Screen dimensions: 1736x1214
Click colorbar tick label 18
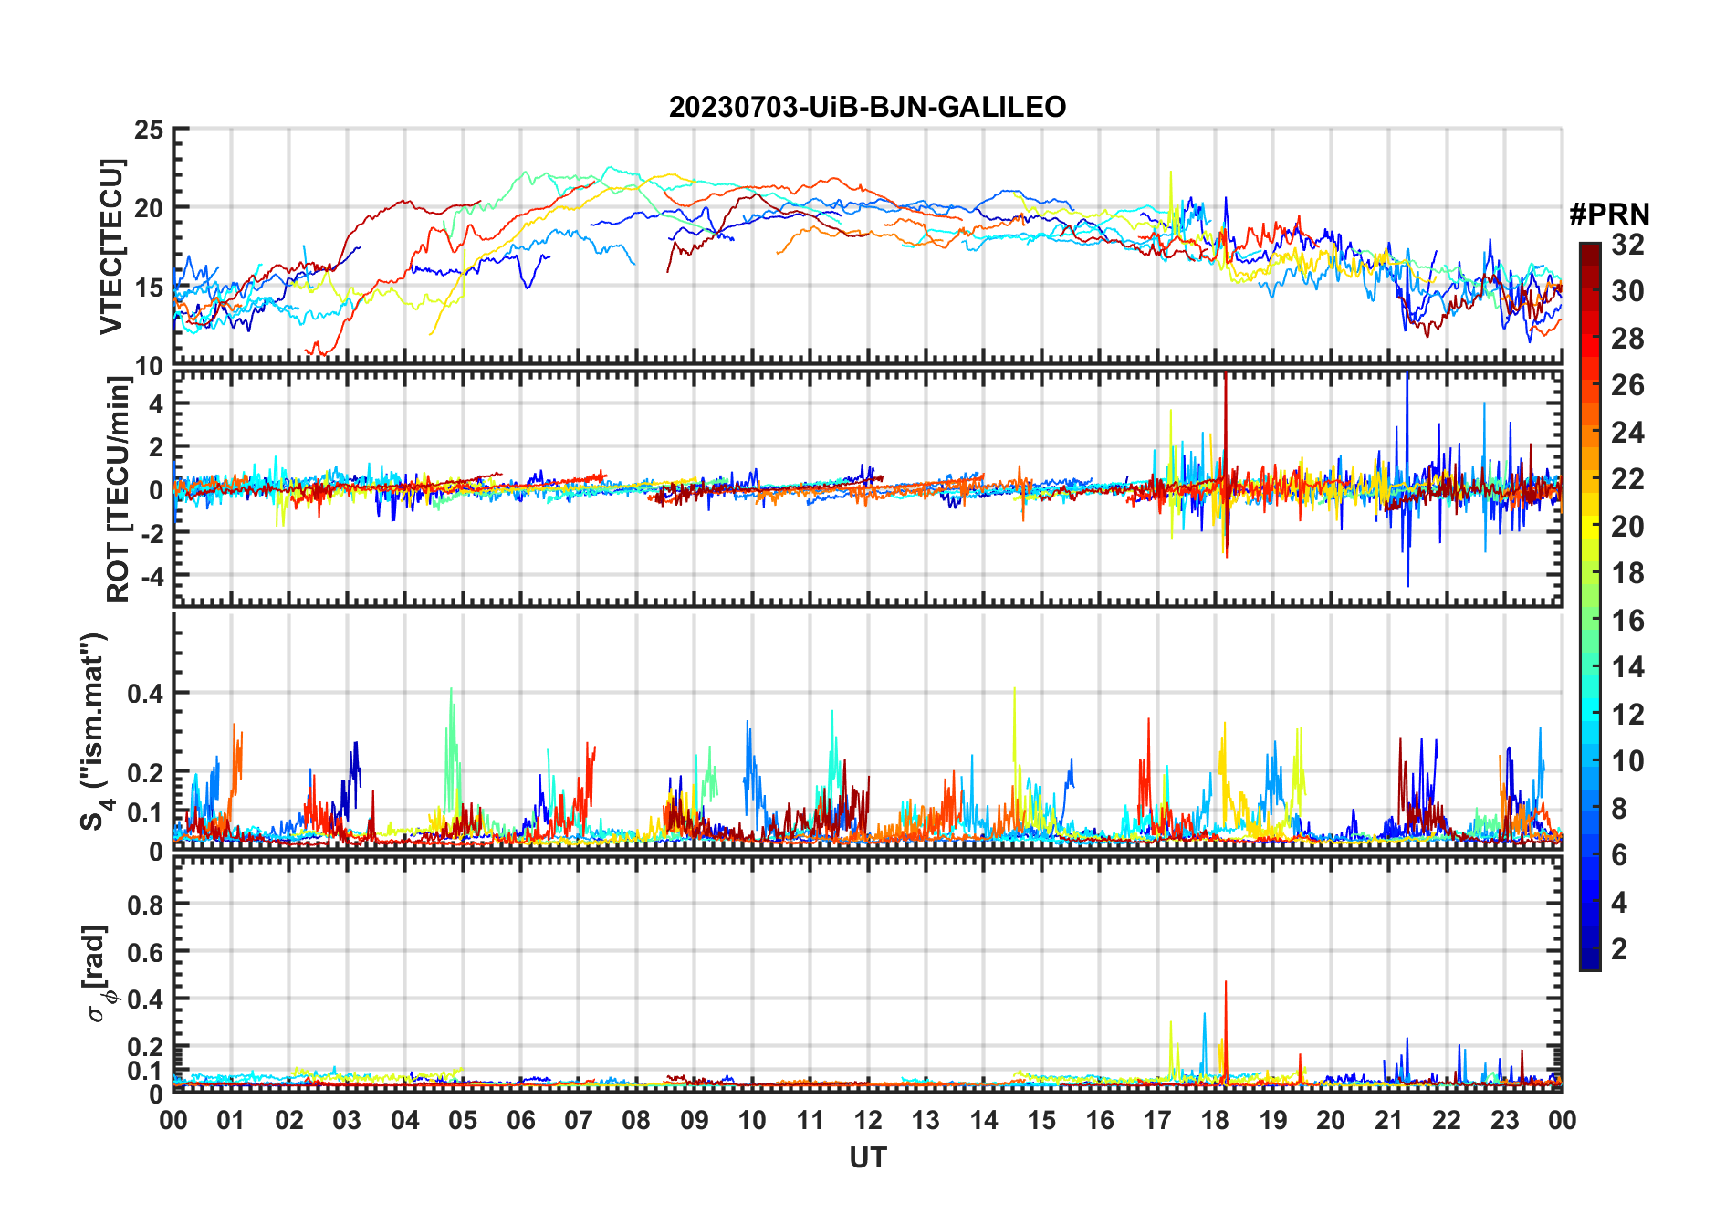(1627, 573)
